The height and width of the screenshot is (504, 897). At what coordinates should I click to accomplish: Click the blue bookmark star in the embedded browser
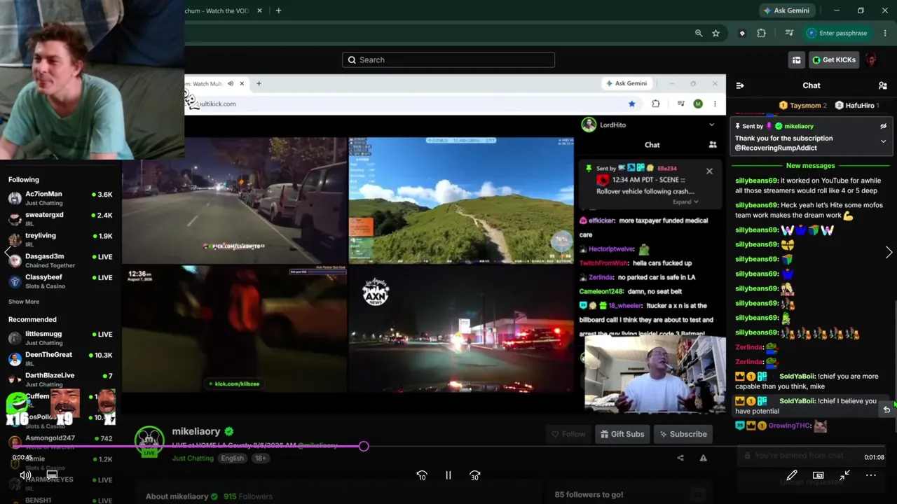[632, 104]
